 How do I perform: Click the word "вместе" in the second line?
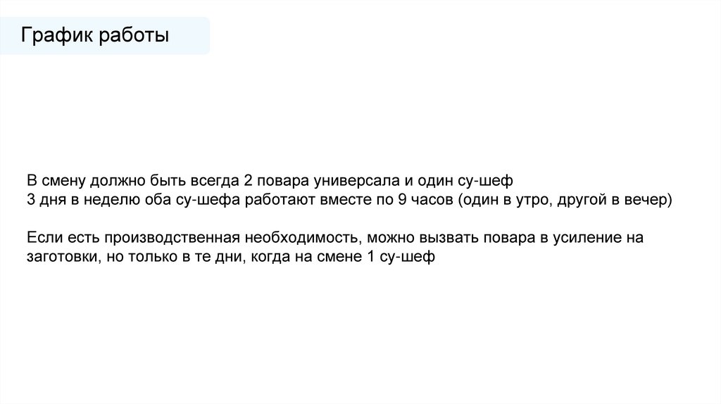point(343,198)
